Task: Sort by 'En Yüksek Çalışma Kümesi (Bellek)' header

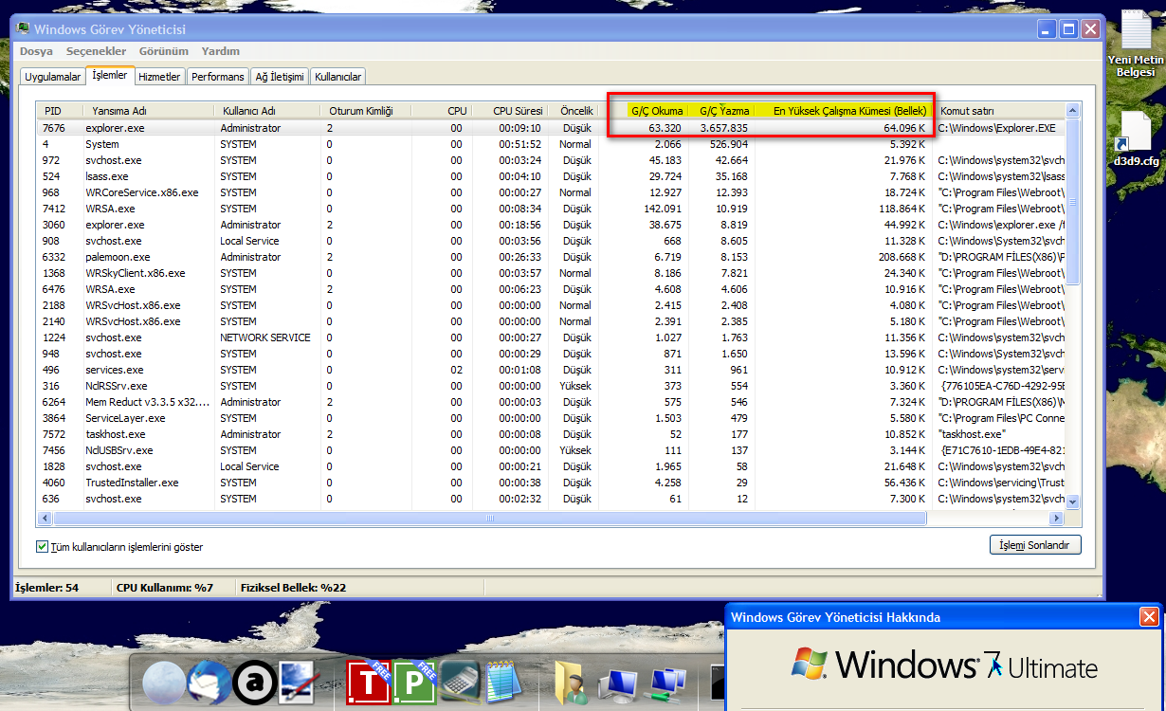Action: pos(843,111)
